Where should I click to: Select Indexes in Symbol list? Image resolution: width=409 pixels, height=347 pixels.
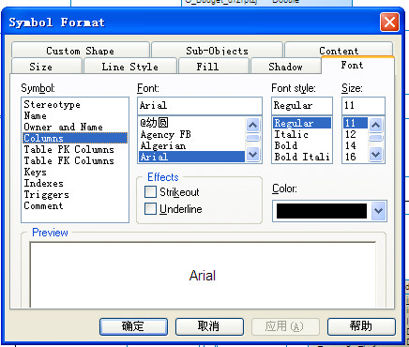[75, 183]
